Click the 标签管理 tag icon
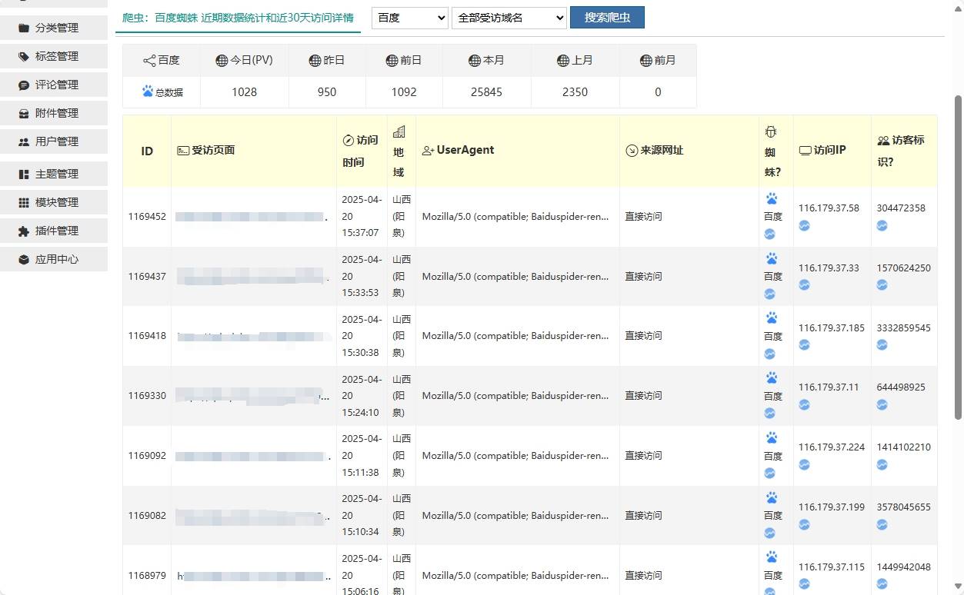The width and height of the screenshot is (964, 595). (x=23, y=56)
